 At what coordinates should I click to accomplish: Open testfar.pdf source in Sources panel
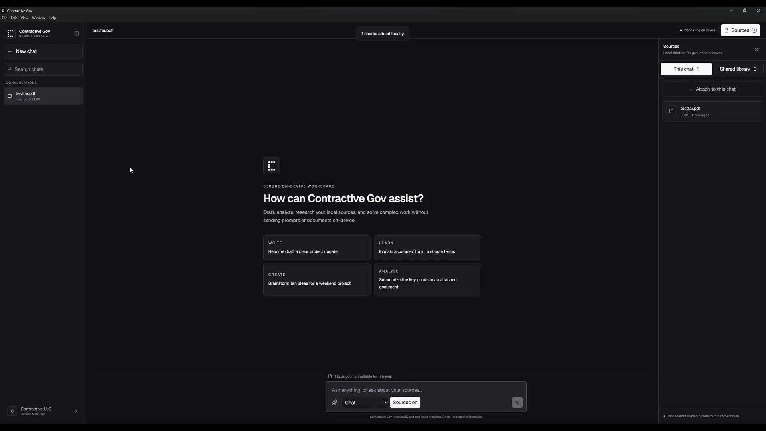click(712, 111)
